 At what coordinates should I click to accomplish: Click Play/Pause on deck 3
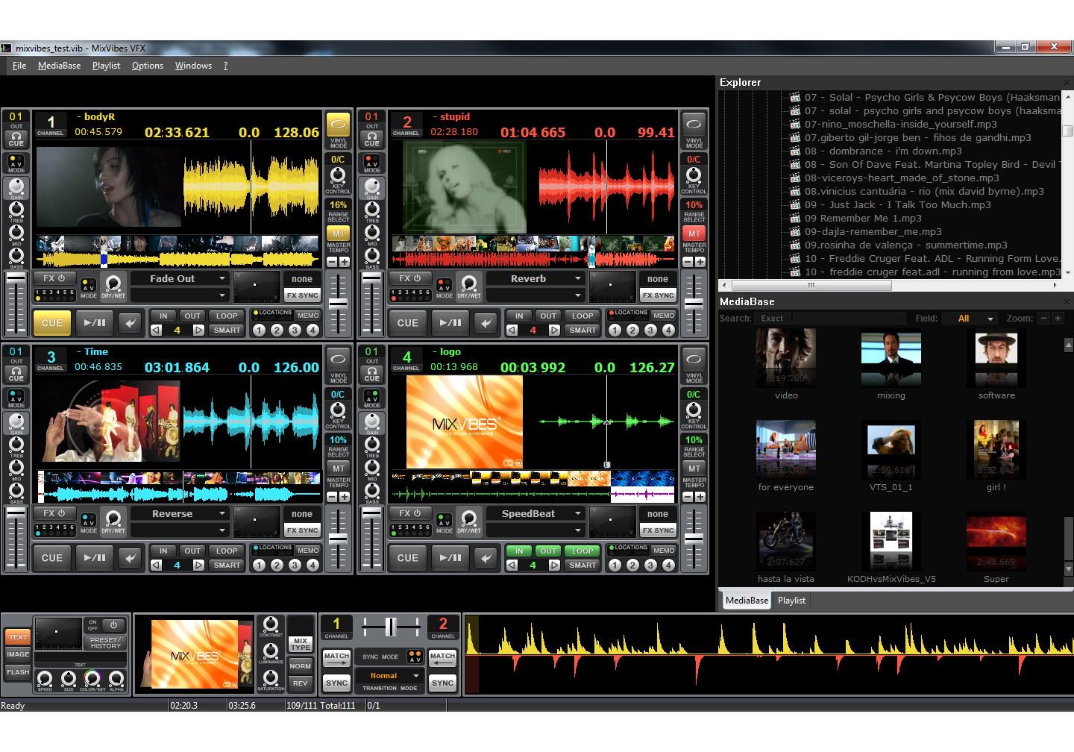coord(95,558)
